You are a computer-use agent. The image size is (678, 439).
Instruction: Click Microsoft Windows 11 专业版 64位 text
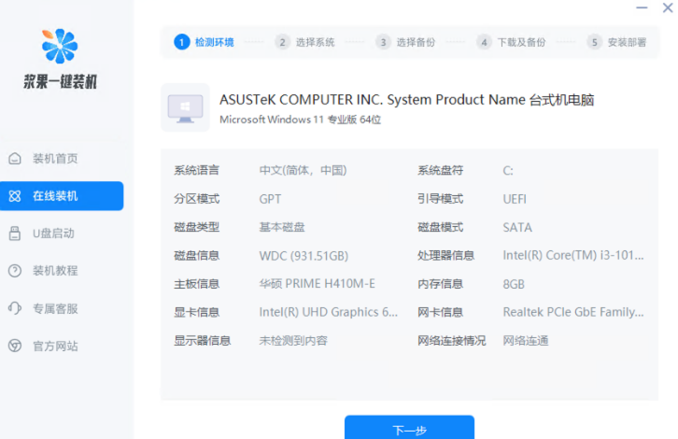click(x=300, y=120)
